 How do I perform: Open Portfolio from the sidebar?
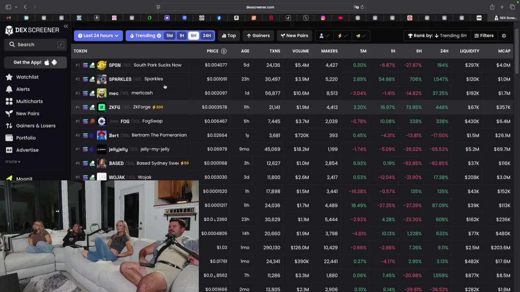tap(26, 138)
